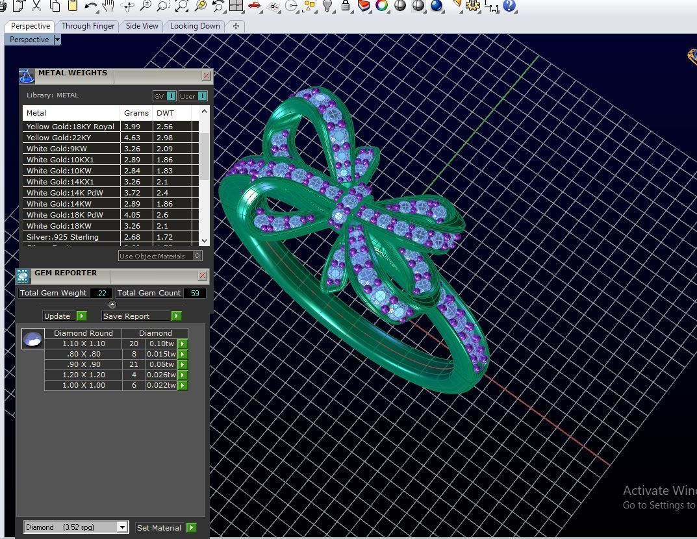This screenshot has height=539, width=697.
Task: Click the Zoom selected icon
Action: [x=201, y=6]
